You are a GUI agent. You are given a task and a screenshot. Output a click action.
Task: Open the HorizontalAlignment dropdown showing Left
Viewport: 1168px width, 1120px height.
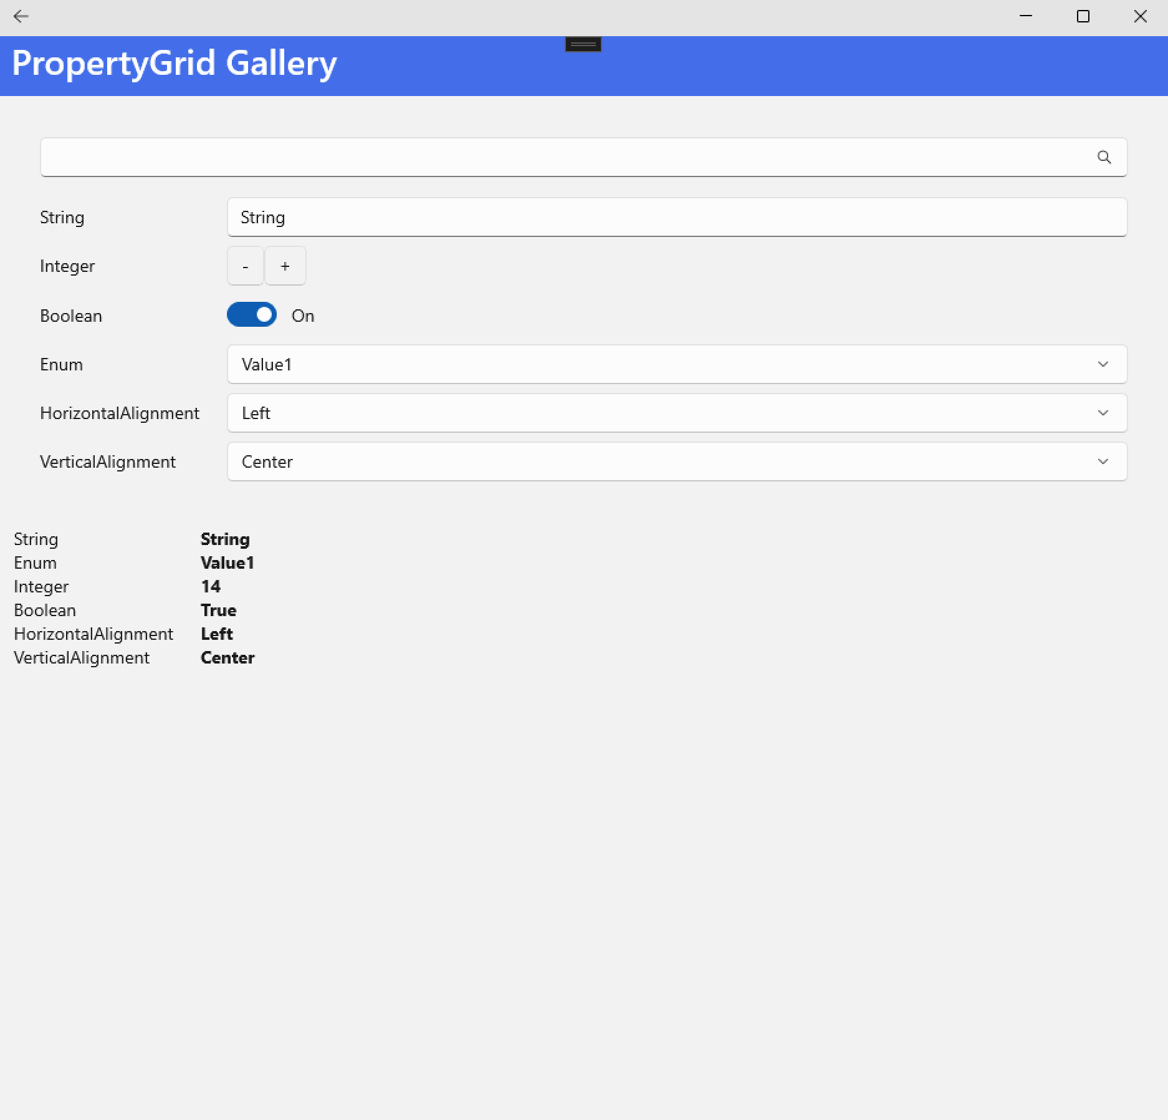[677, 413]
